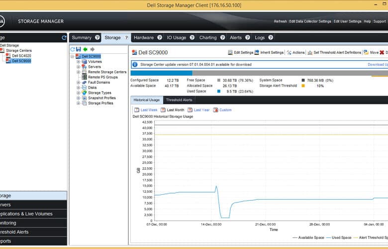Click the save disk icon in tree toolbar

pos(79,49)
